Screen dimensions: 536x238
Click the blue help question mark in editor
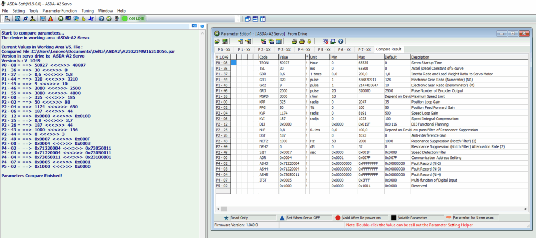coord(341,41)
